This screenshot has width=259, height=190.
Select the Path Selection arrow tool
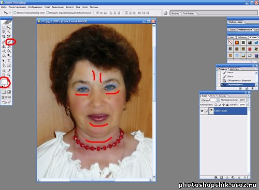coord(4,61)
